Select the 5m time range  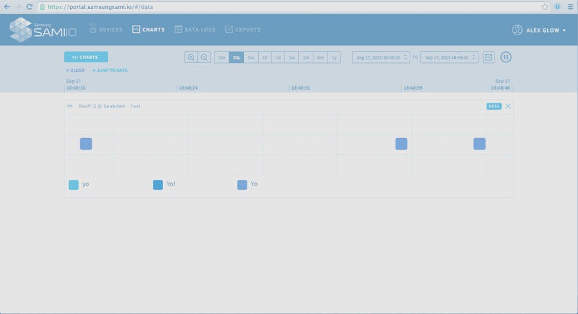point(251,58)
